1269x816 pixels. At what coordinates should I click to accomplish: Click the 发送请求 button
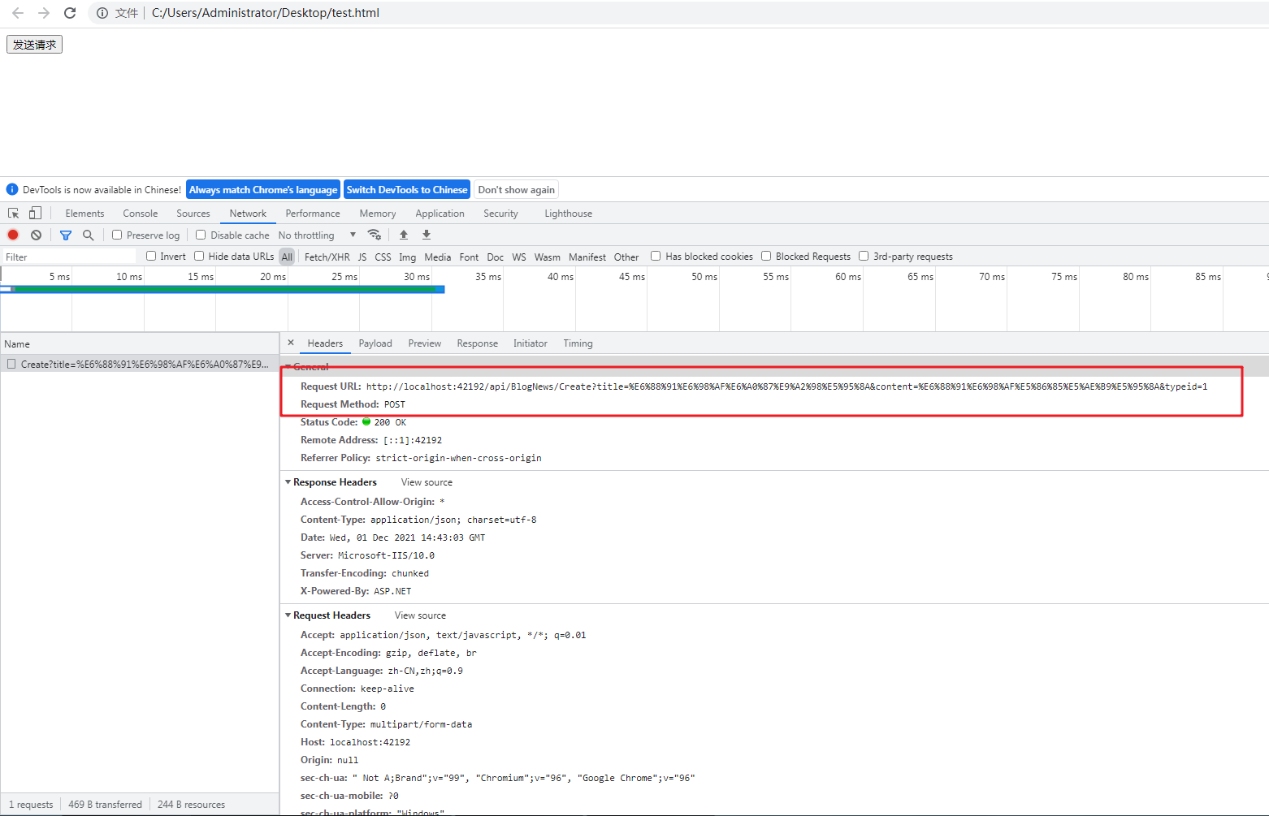pos(33,44)
